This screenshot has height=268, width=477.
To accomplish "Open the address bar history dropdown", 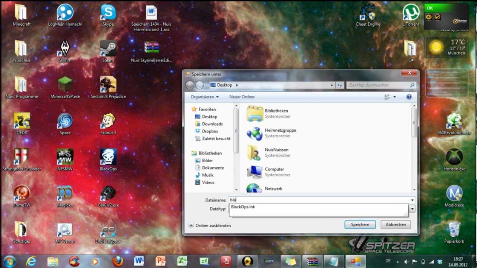I will [x=332, y=85].
